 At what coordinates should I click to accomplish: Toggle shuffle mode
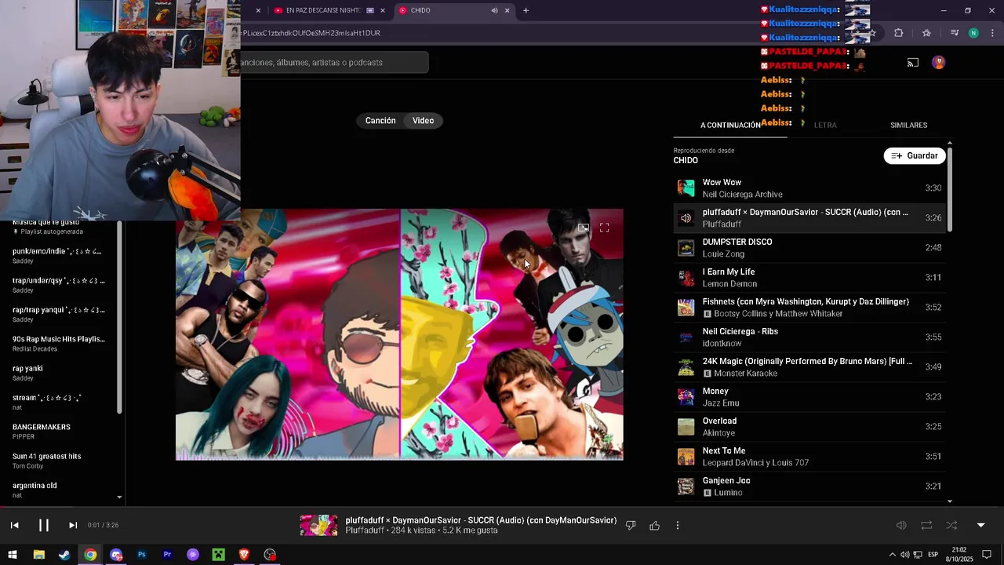point(951,525)
